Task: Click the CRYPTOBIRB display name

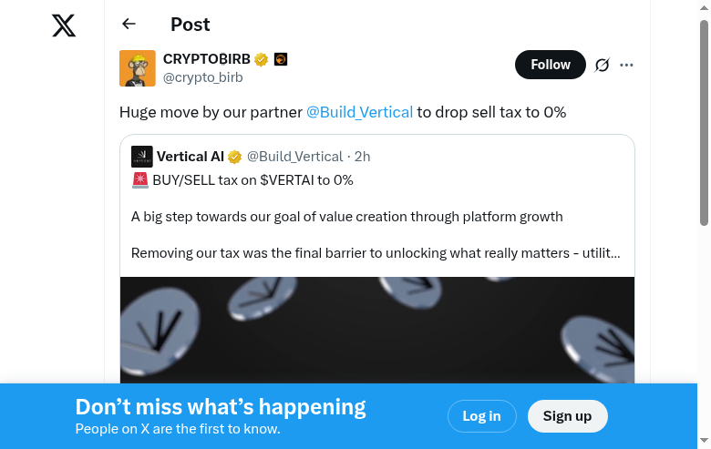Action: point(207,59)
